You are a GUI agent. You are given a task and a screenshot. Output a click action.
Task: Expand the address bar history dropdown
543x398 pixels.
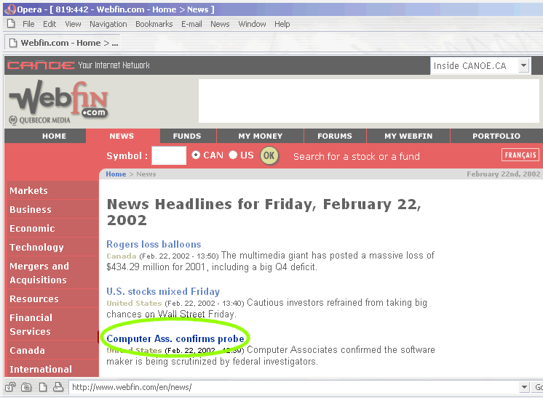point(524,387)
